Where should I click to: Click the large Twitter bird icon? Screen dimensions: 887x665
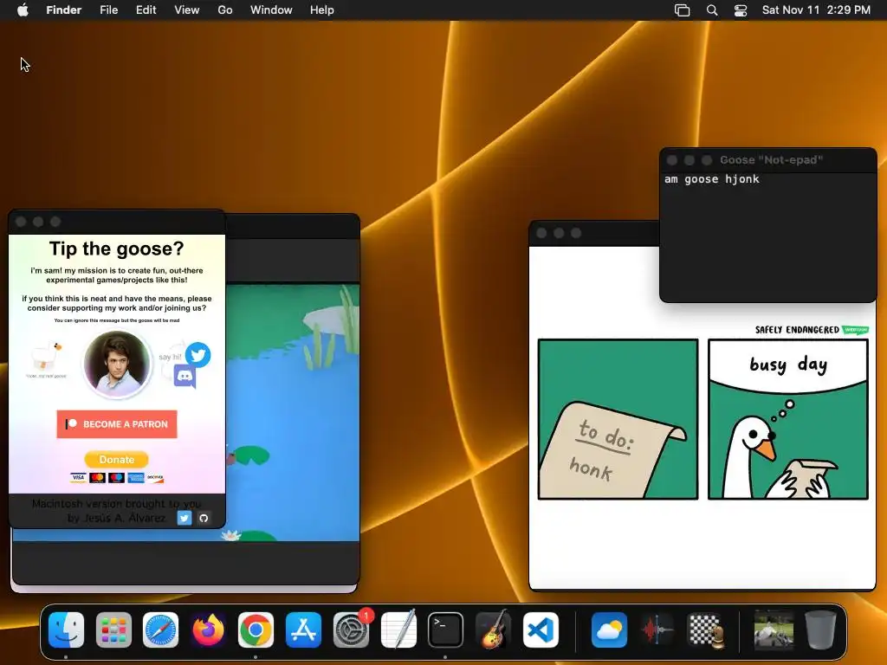pos(198,355)
